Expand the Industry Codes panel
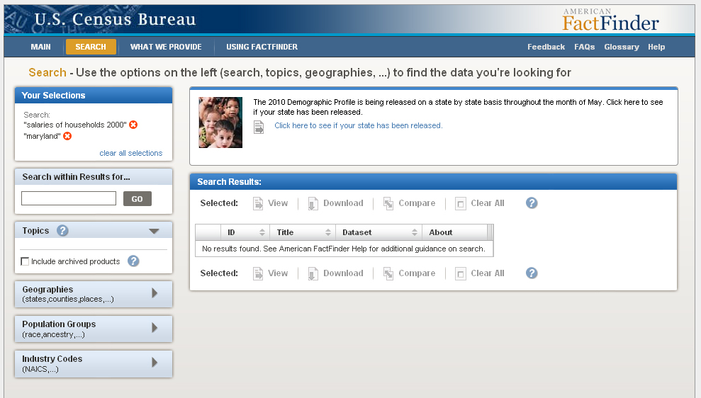Viewport: 701px width, 398px height. [94, 363]
